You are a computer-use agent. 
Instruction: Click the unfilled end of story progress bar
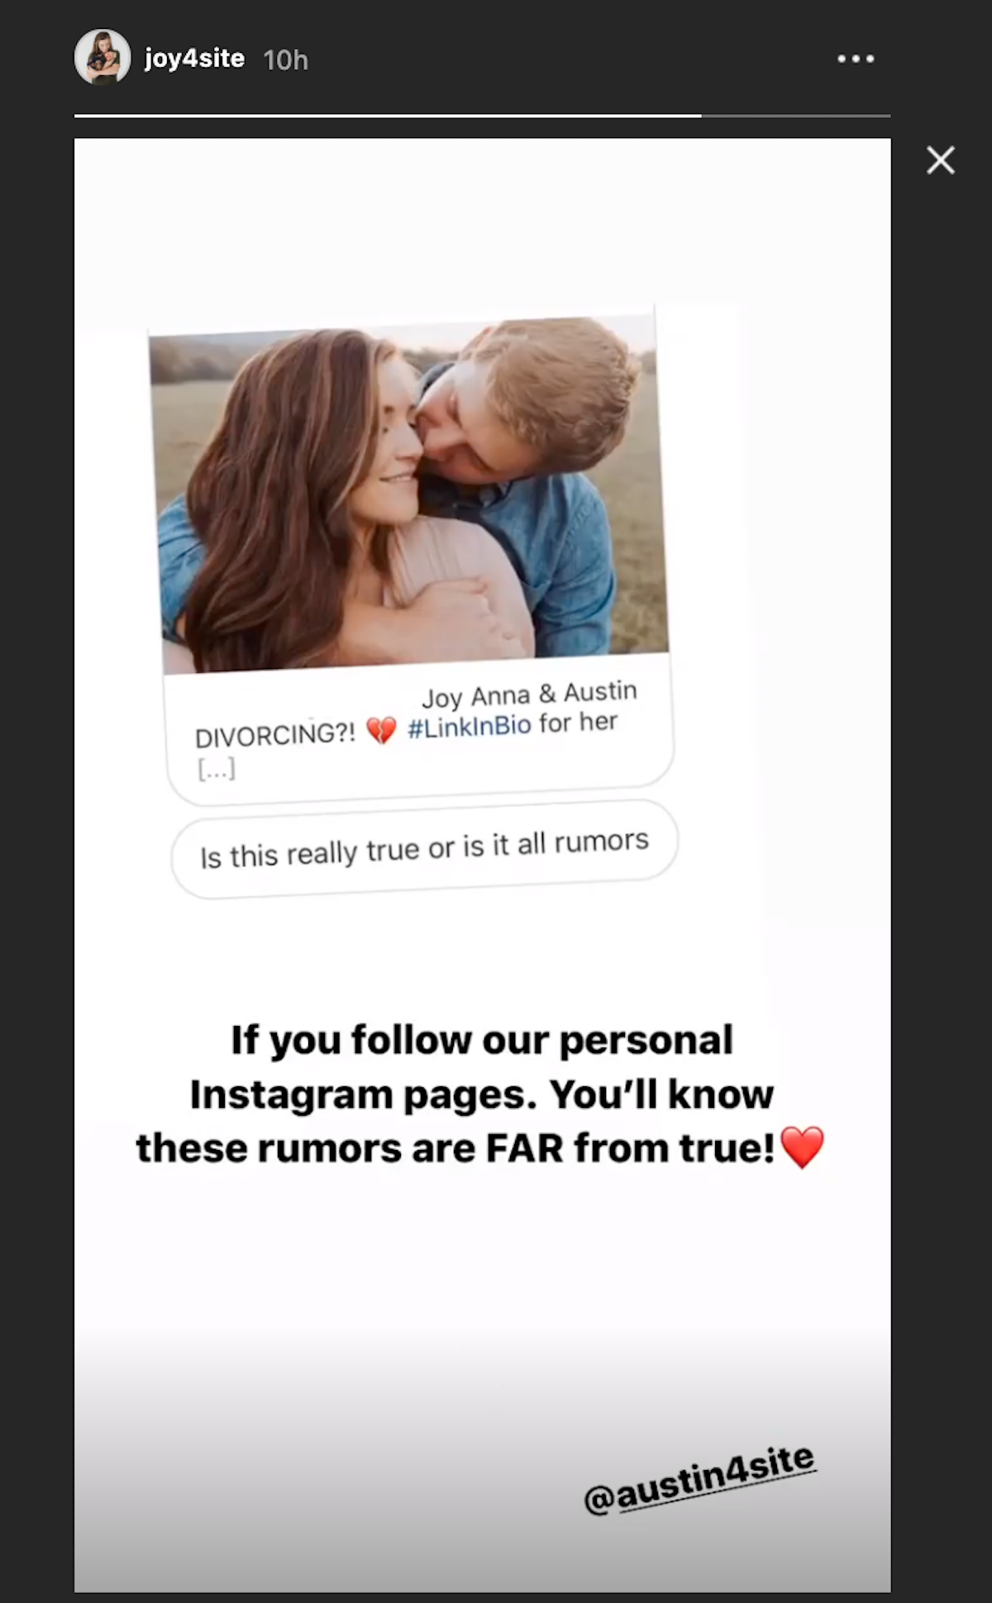pos(796,116)
